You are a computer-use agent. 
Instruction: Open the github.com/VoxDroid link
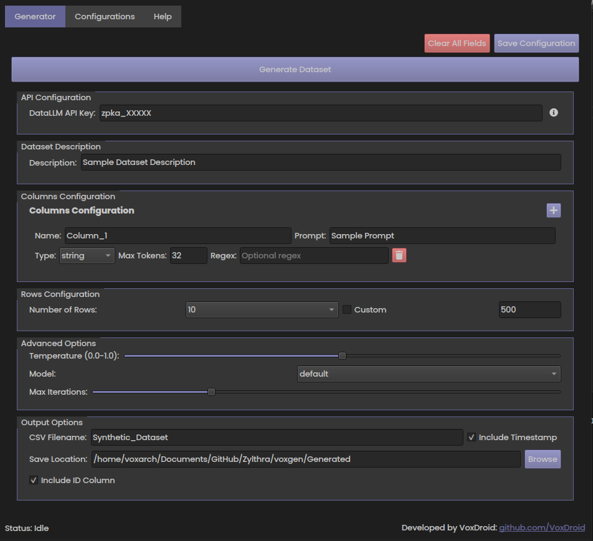(541, 527)
